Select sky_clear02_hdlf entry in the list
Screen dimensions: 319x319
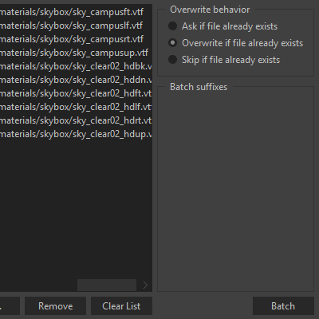pyautogui.click(x=76, y=107)
